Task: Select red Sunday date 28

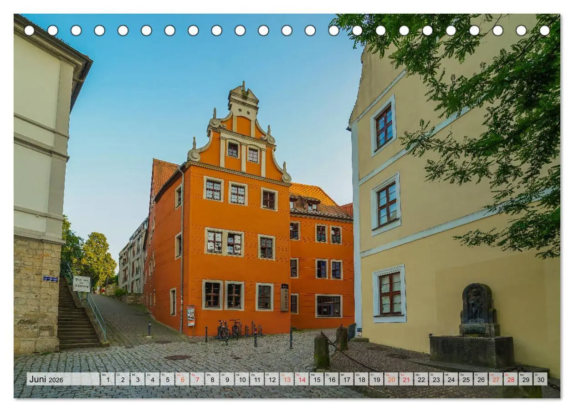Action: 510,379
